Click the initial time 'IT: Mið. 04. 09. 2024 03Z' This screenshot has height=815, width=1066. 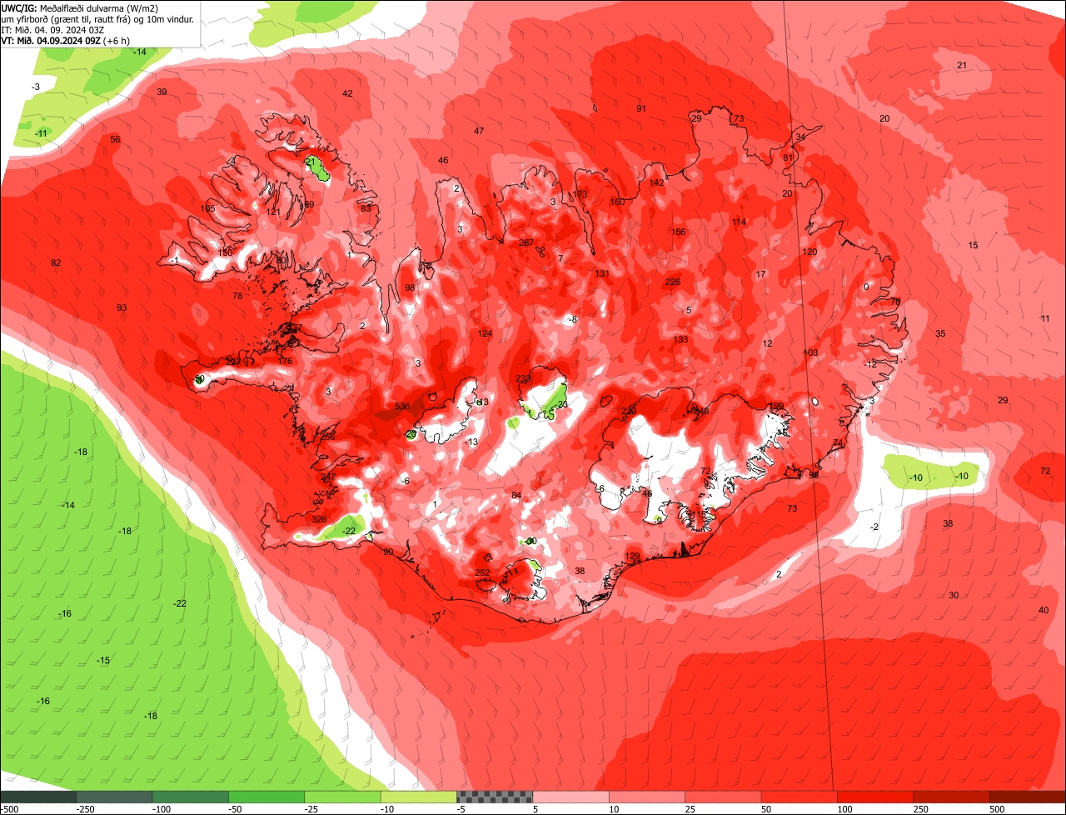coord(53,29)
